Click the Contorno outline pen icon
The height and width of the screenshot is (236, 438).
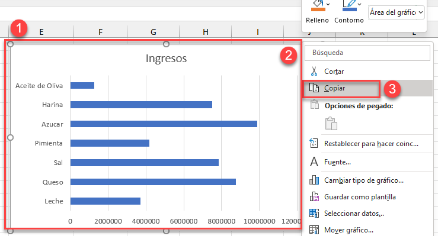tap(349, 4)
